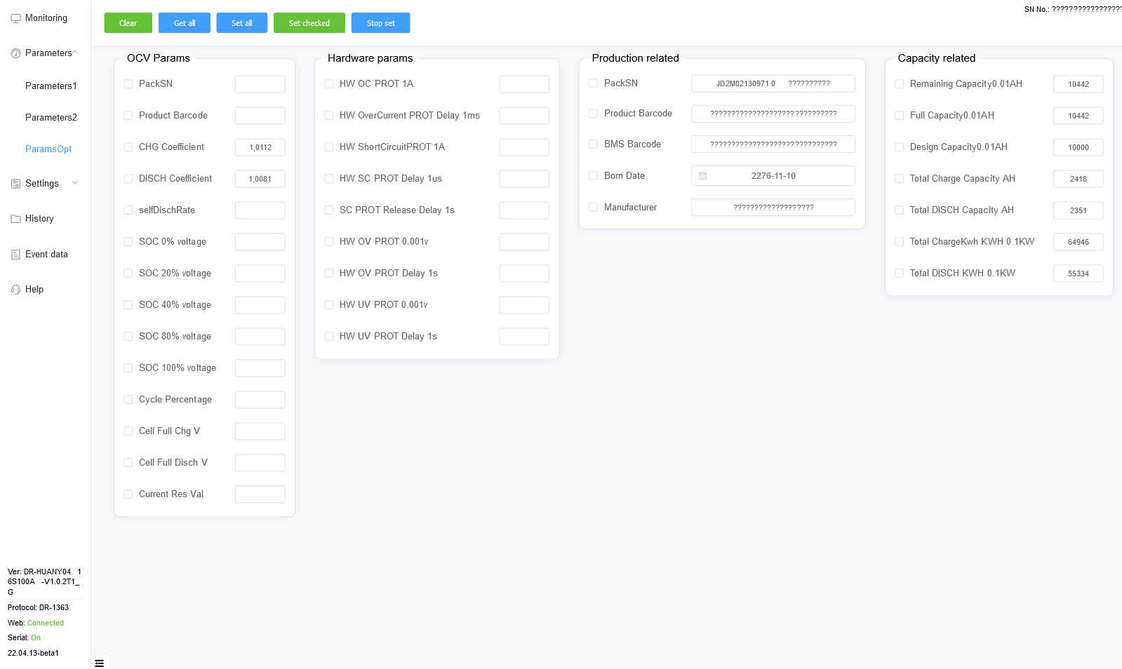This screenshot has width=1122, height=669.
Task: Click the Set checked button
Action: tap(309, 23)
